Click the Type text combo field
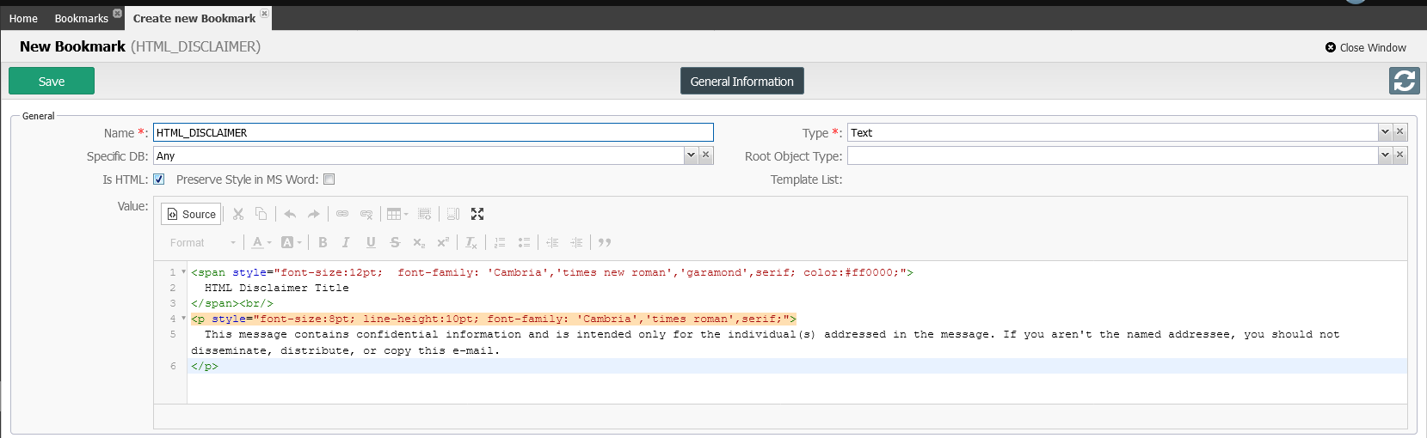This screenshot has height=438, width=1427. pyautogui.click(x=1113, y=132)
